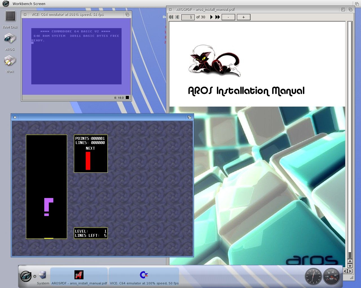Jump to the last PDF page
The image size is (361, 288).
tap(217, 17)
